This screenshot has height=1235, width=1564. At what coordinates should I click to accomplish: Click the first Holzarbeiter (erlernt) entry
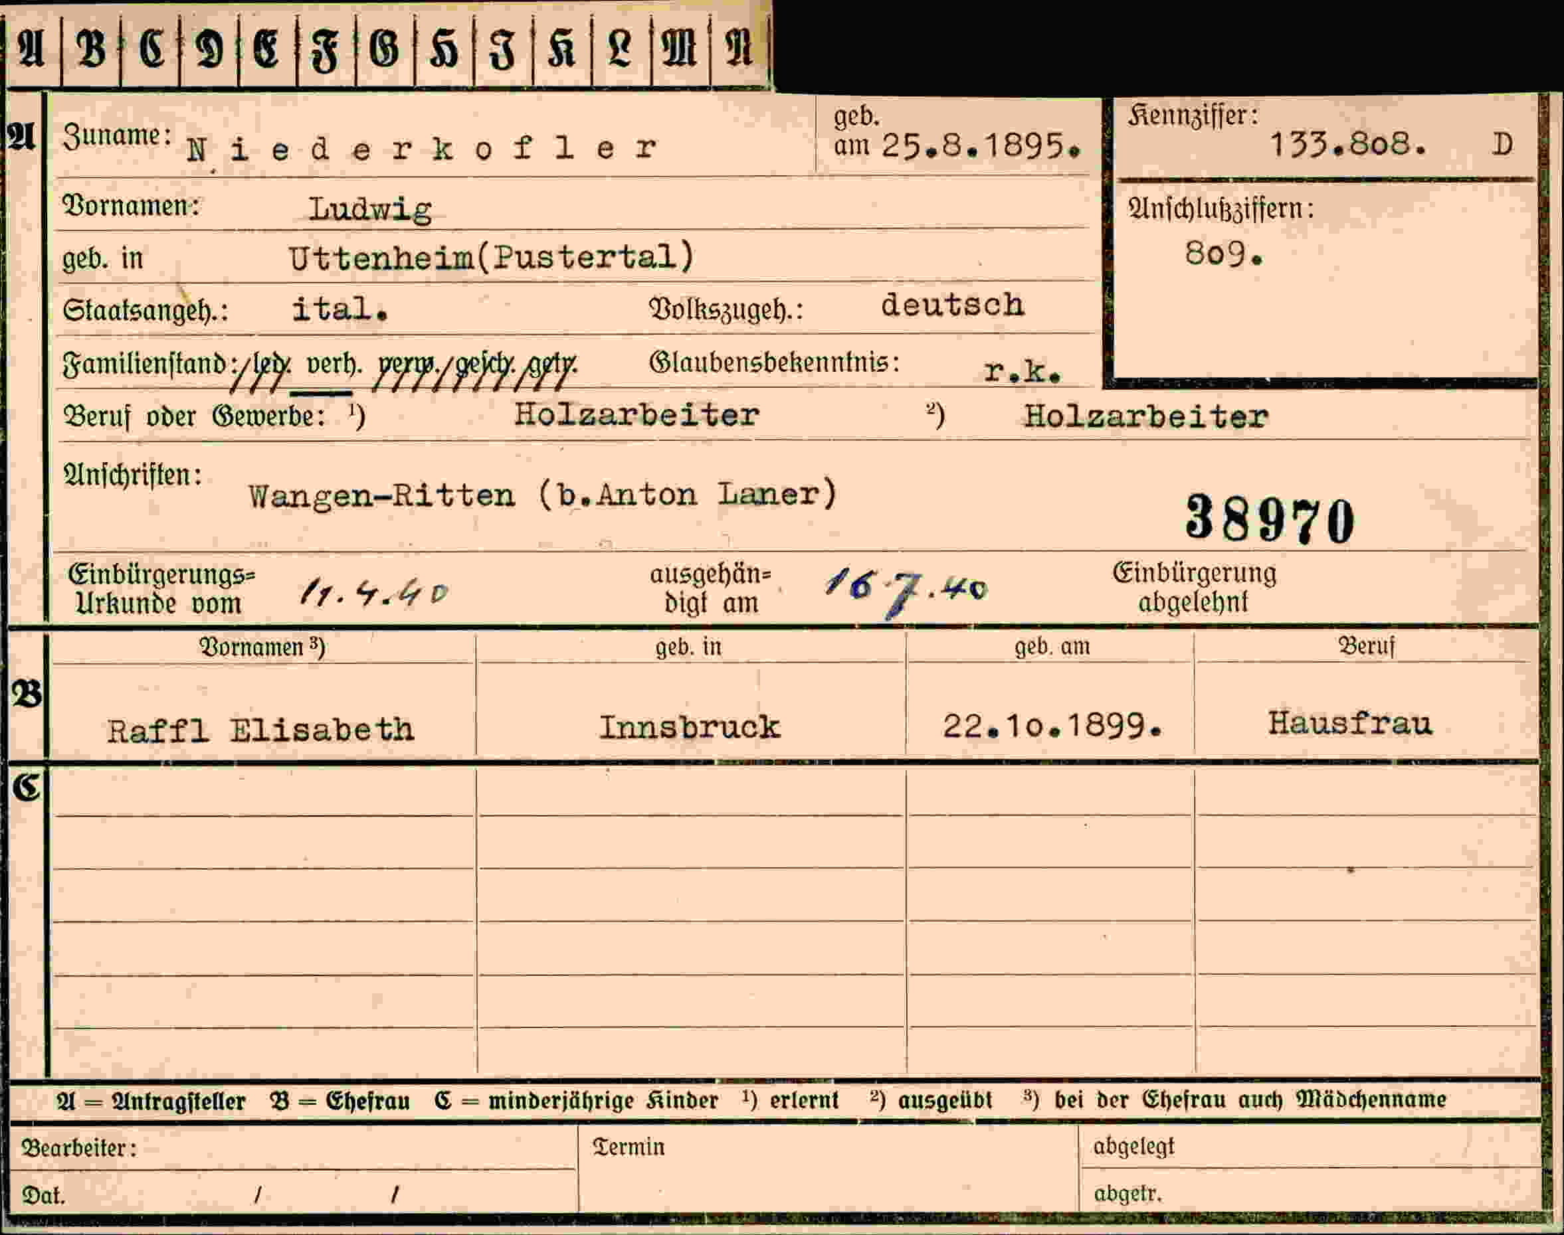637,415
